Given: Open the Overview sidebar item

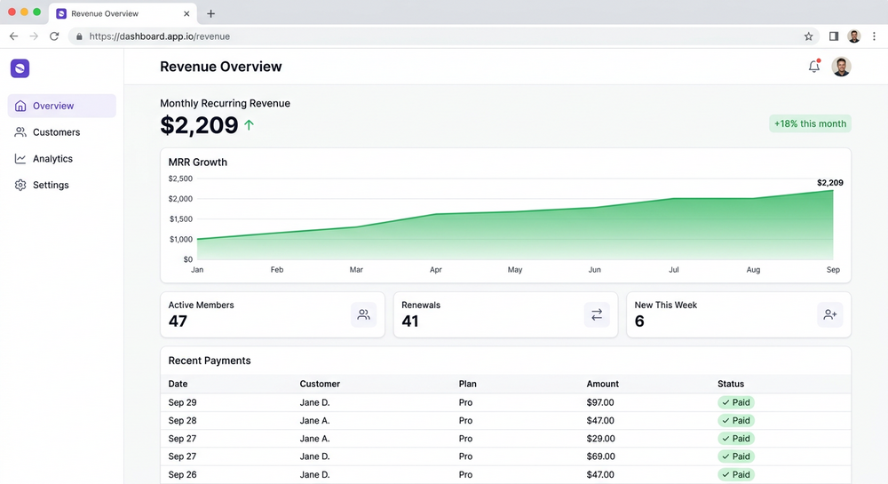Looking at the screenshot, I should tap(62, 106).
